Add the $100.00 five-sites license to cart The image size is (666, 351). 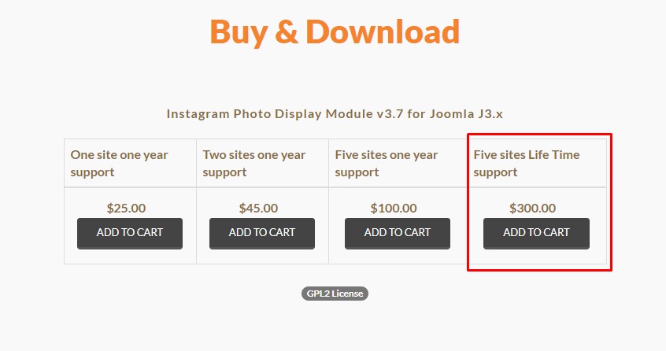point(397,234)
